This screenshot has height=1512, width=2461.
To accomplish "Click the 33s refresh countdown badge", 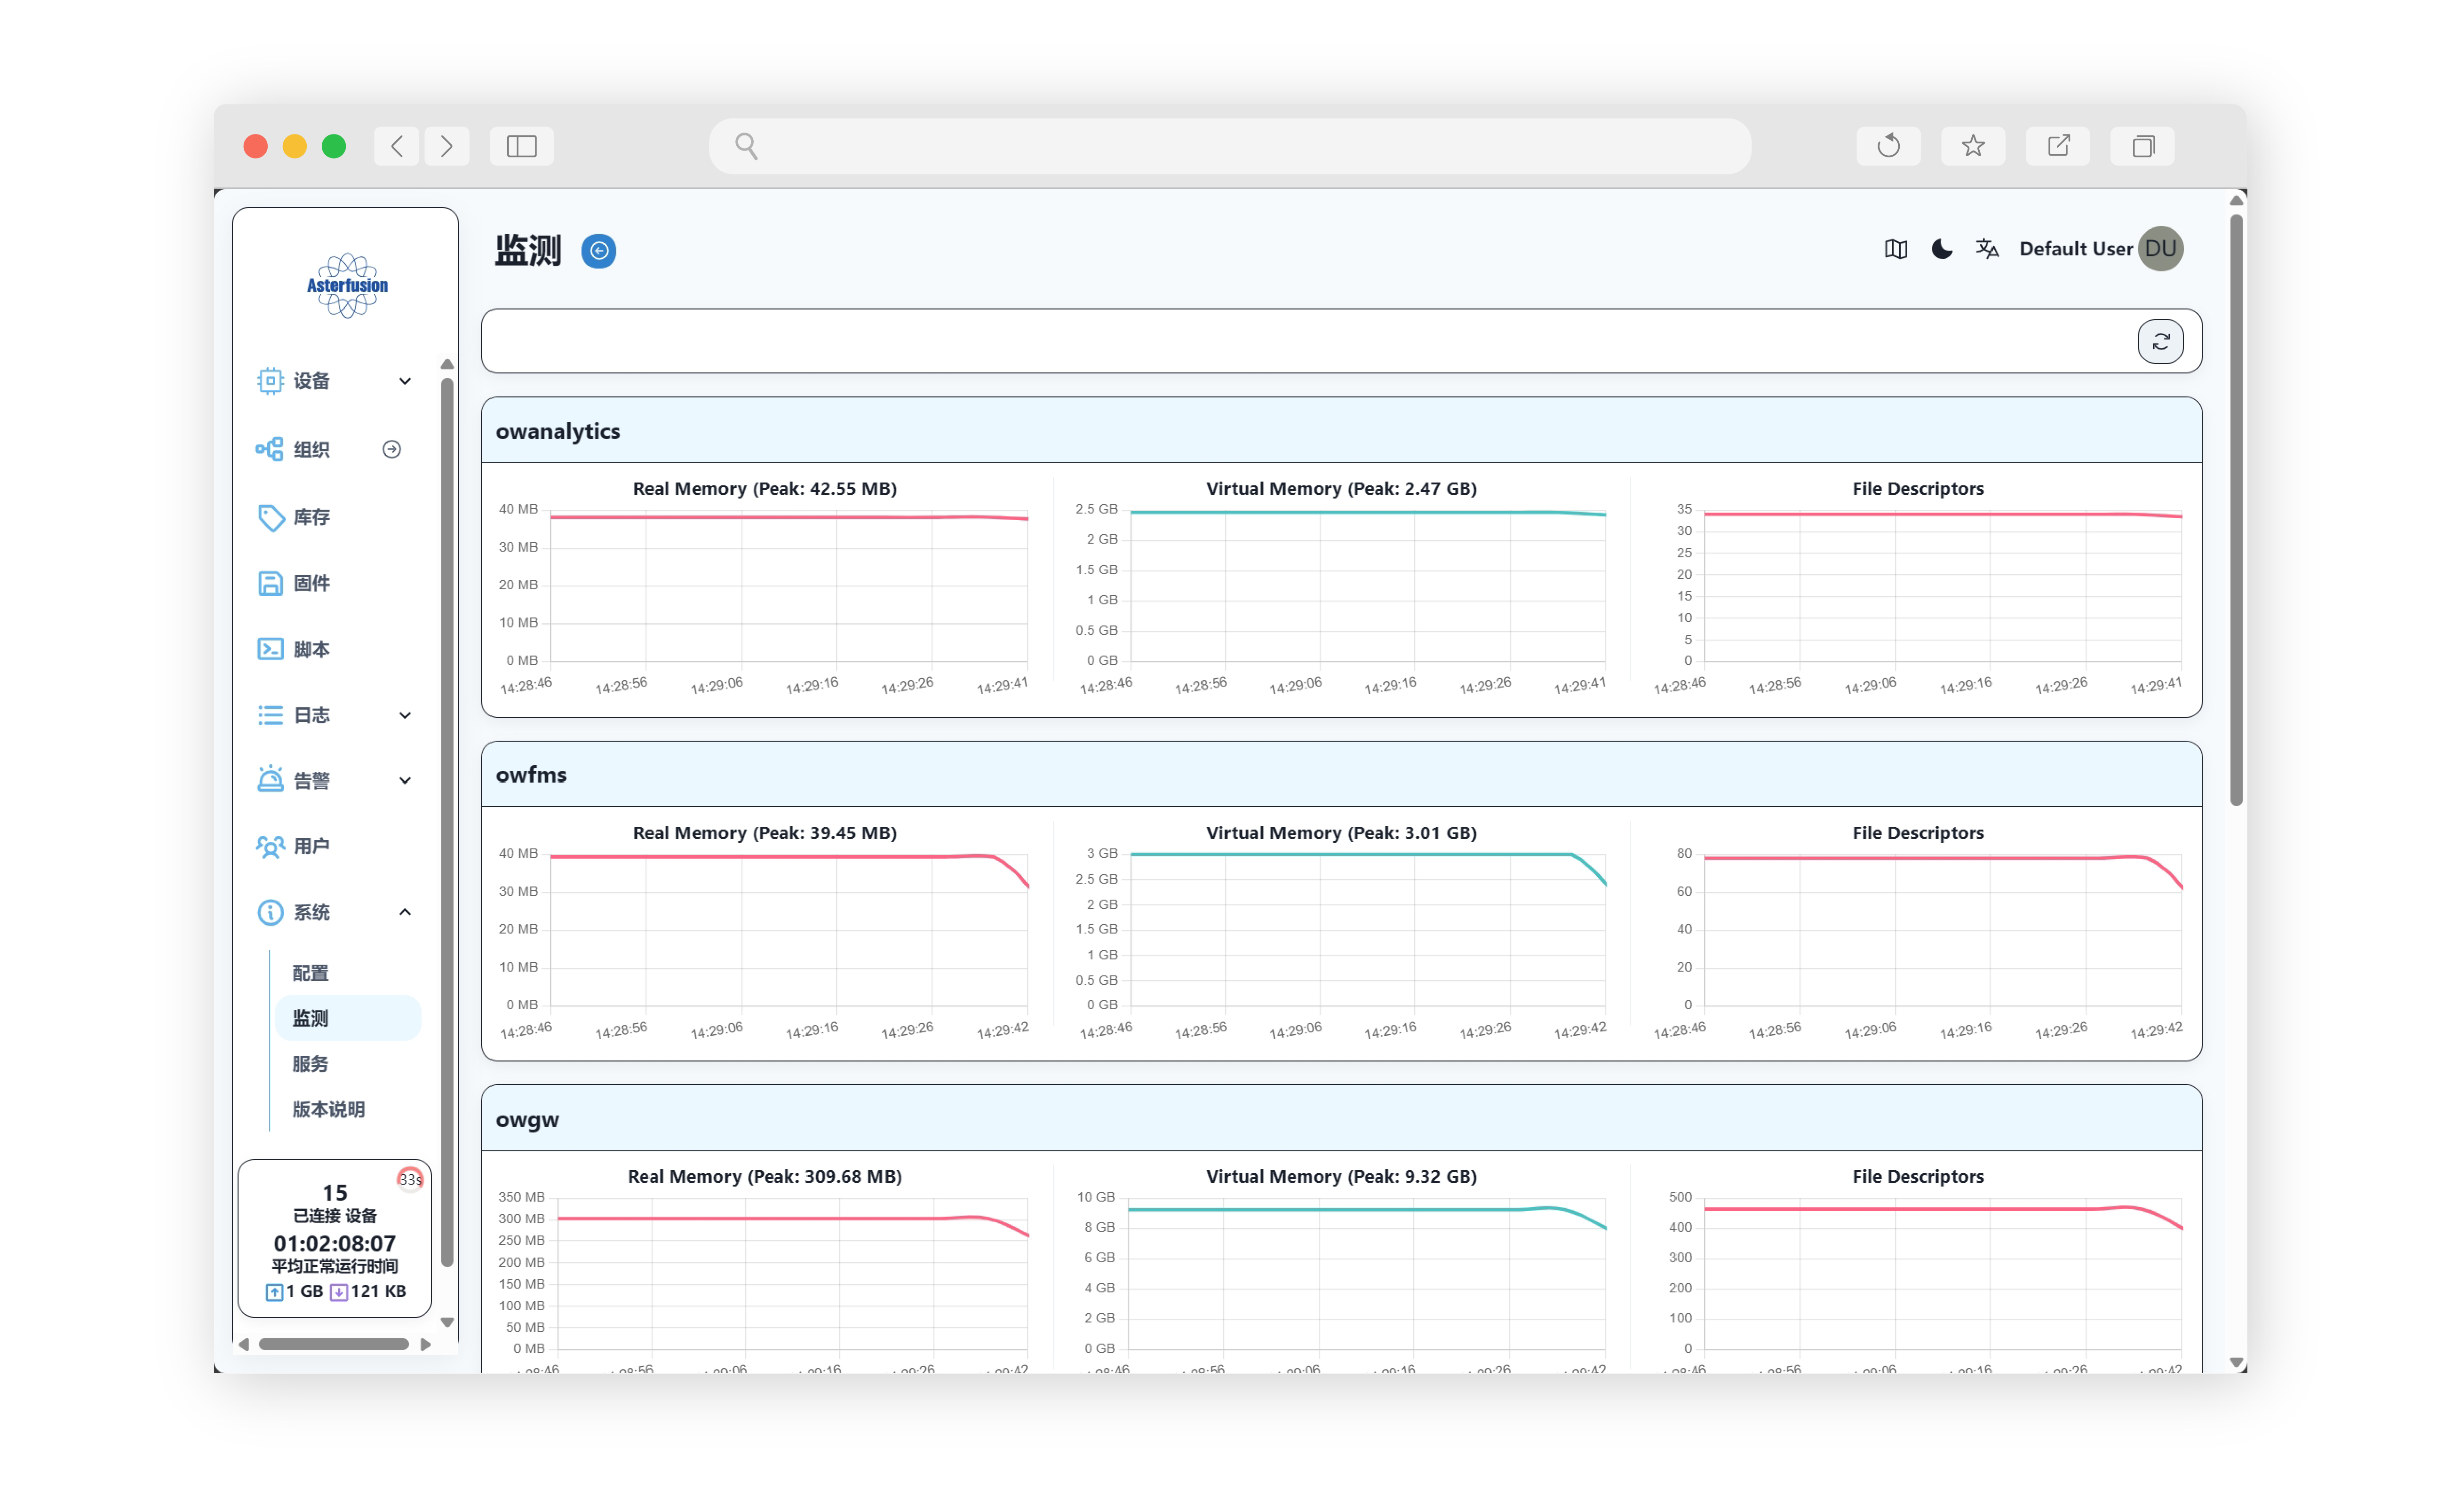I will [410, 1179].
